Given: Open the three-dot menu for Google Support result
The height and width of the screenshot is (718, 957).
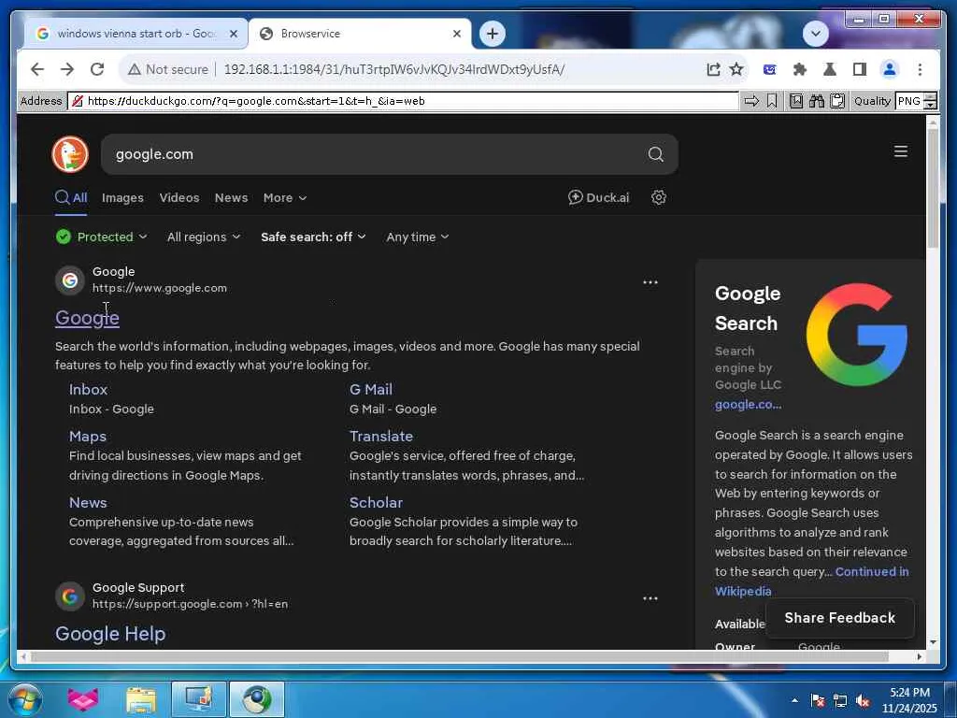Looking at the screenshot, I should 650,598.
